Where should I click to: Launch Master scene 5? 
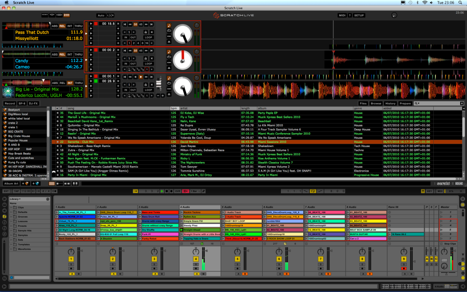click(441, 230)
